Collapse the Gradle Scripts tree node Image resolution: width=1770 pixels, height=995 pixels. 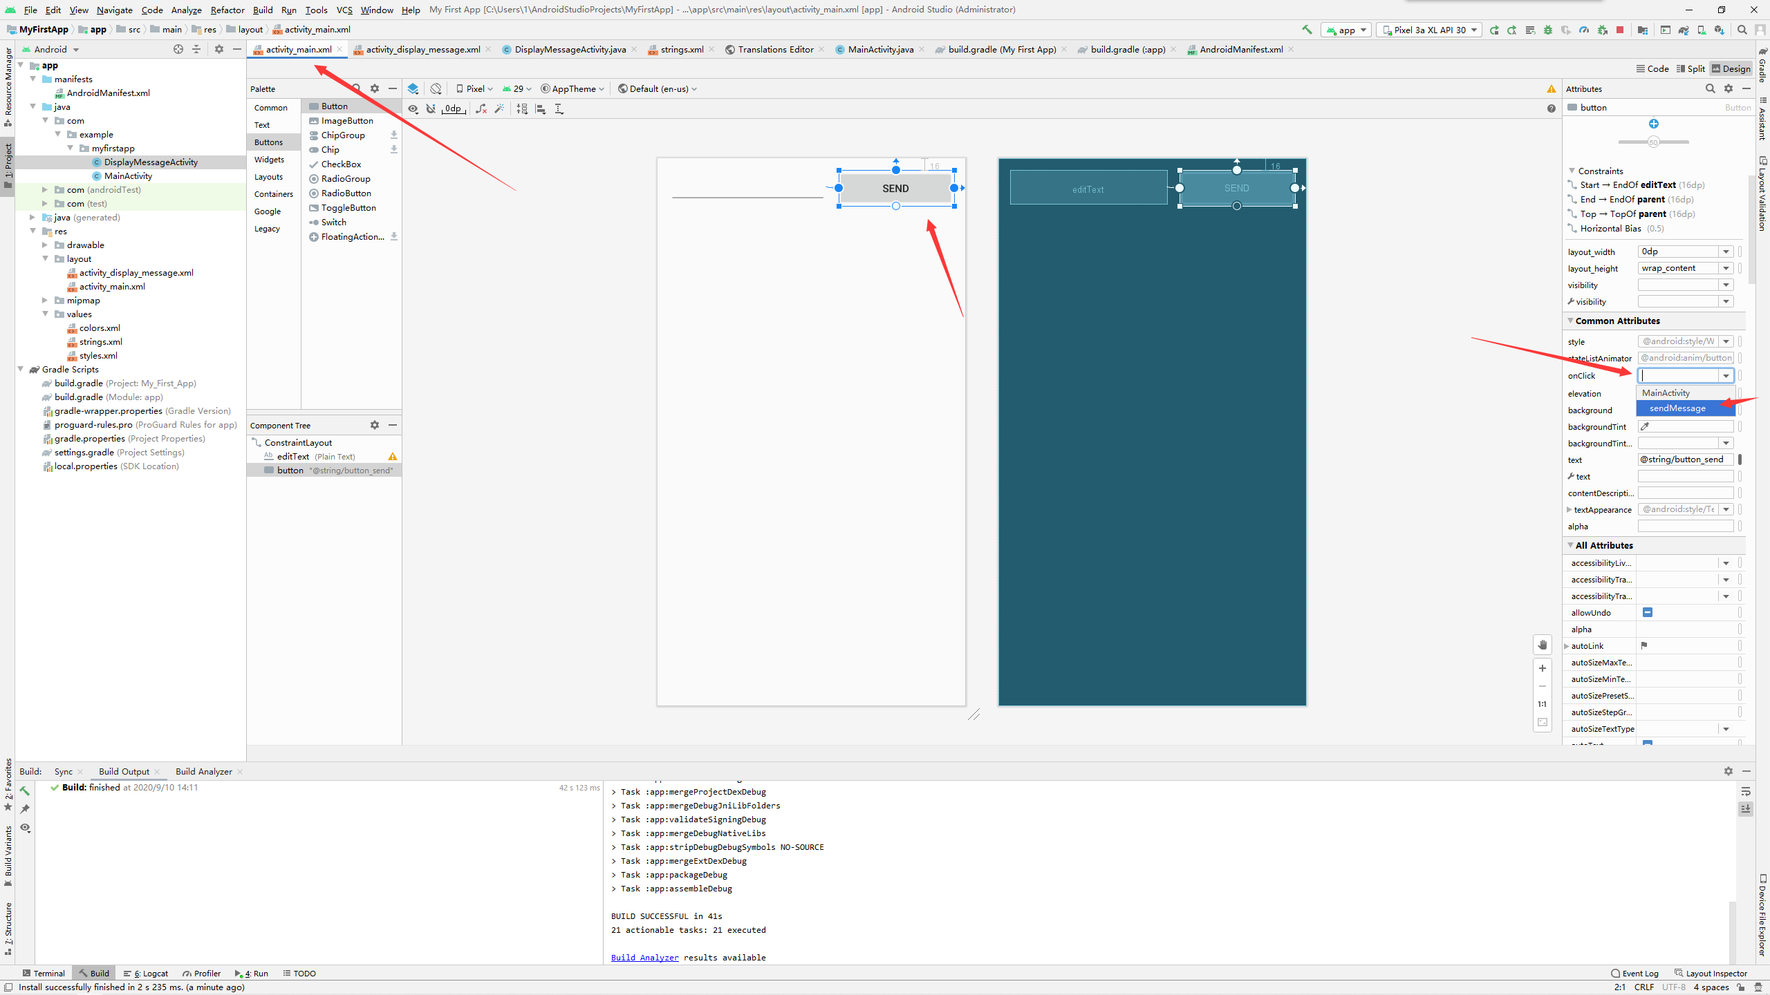coord(21,369)
